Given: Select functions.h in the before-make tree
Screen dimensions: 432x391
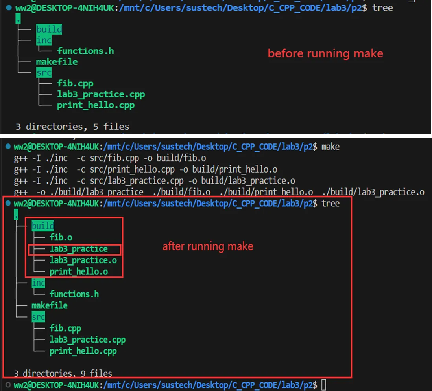Looking at the screenshot, I should click(85, 51).
